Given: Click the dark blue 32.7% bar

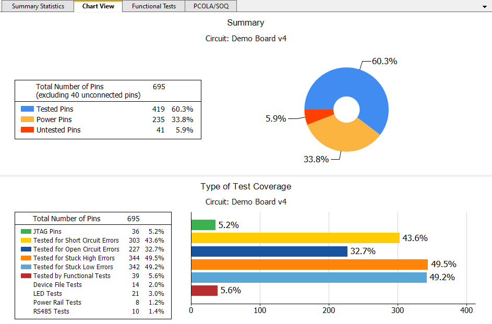Looking at the screenshot, I should (269, 251).
